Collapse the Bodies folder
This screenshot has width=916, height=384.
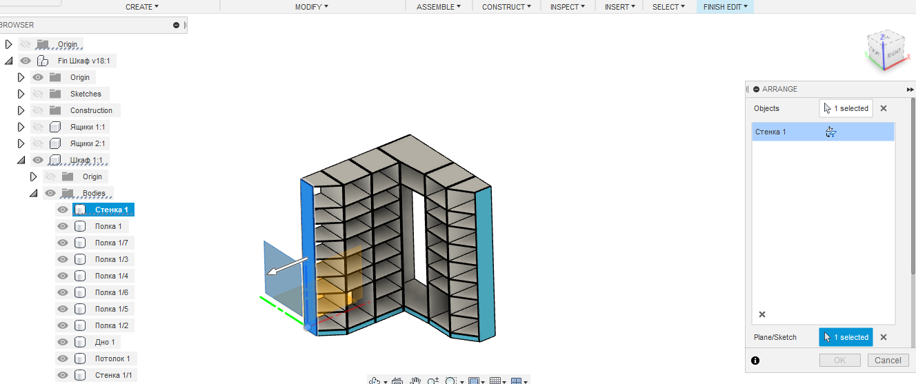click(x=33, y=193)
